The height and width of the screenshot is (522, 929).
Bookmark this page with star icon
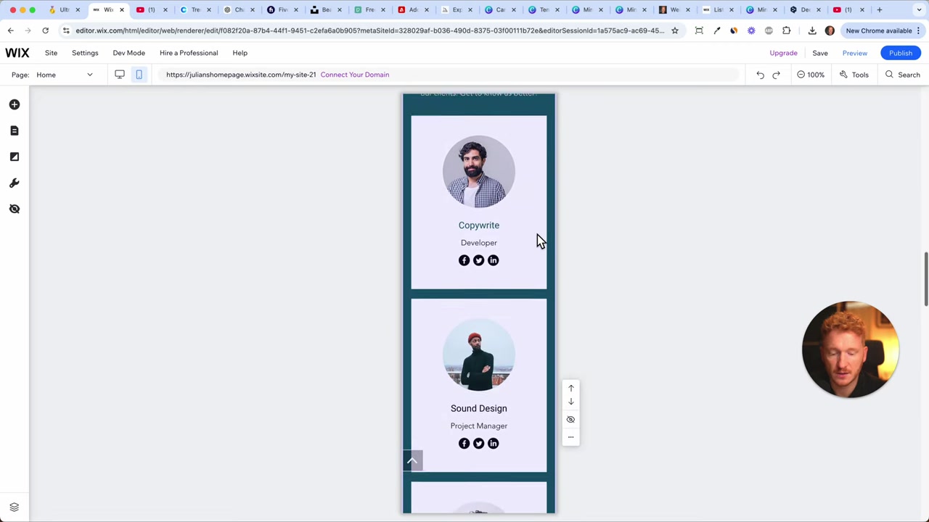(675, 30)
